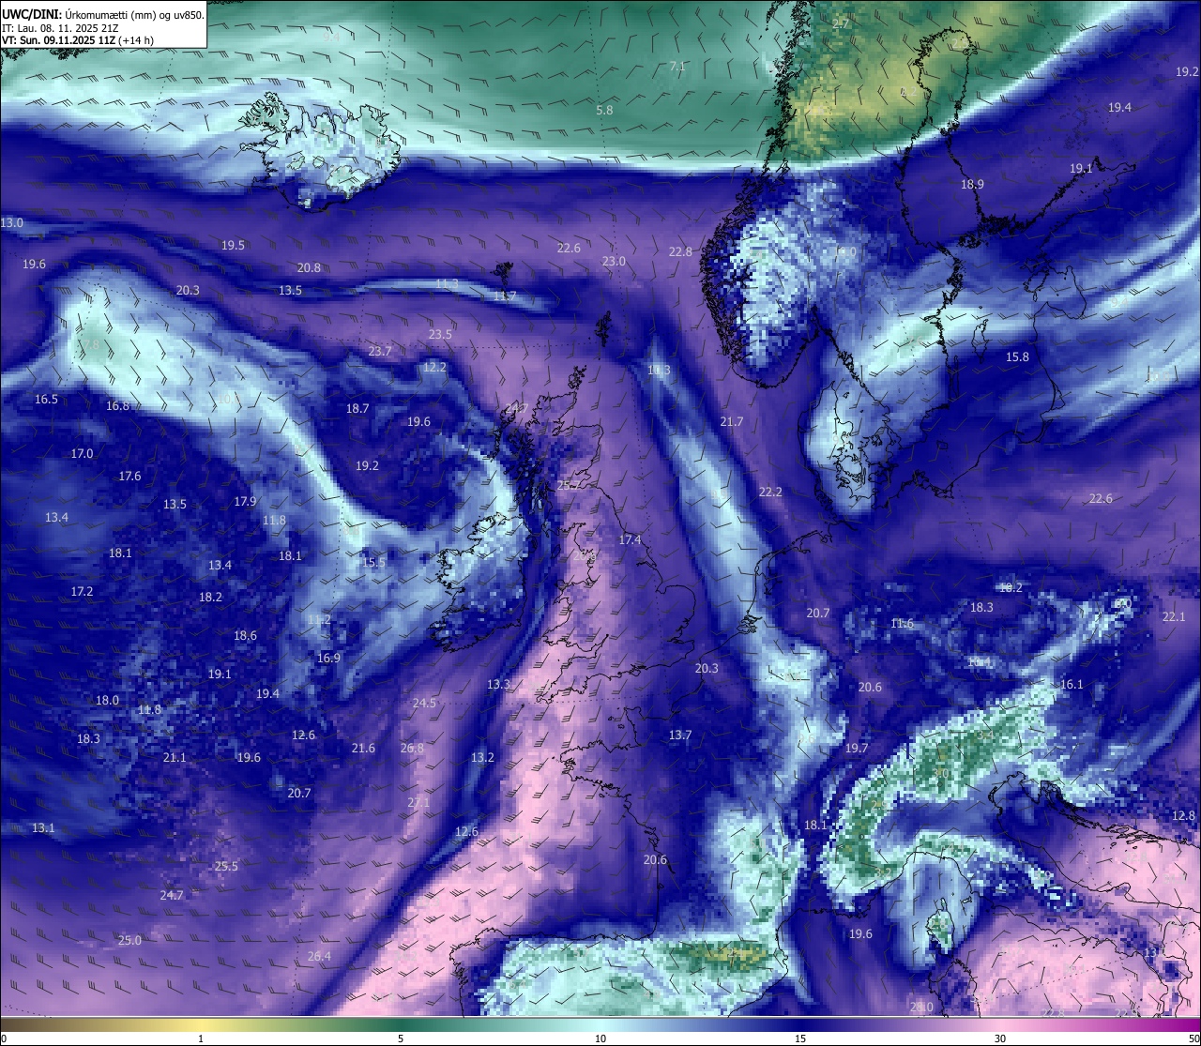Select the 11.6 value label
Viewport: 1201px width, 1046px height.
902,623
